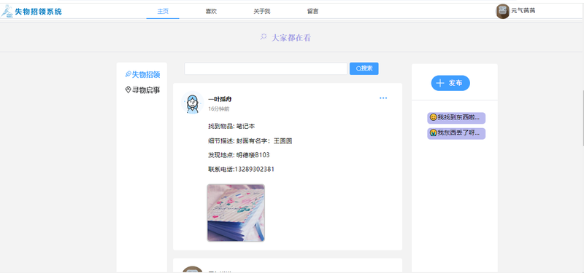This screenshot has width=584, height=273.
Task: Open the notebook photo thumbnail
Action: [x=236, y=213]
